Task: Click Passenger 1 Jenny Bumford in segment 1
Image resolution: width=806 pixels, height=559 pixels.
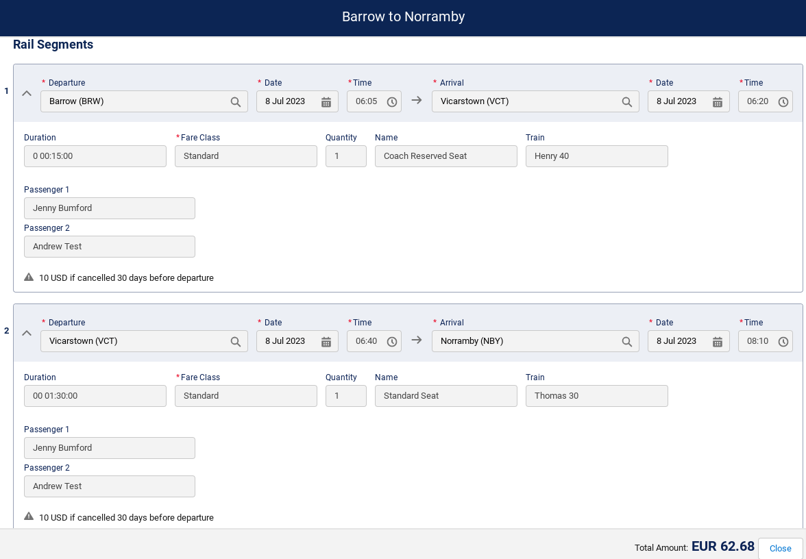Action: click(110, 208)
